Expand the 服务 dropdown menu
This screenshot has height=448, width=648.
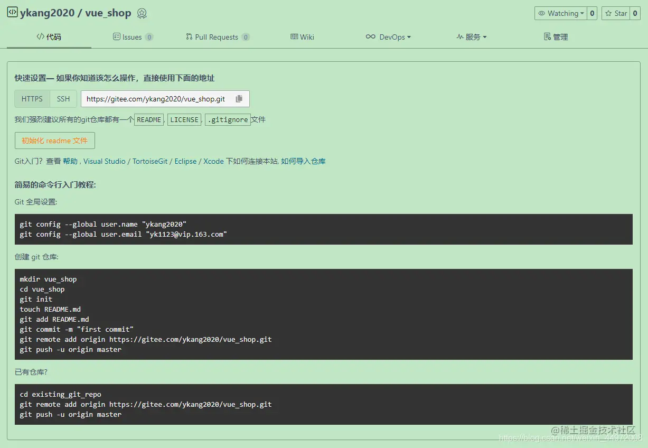(472, 37)
